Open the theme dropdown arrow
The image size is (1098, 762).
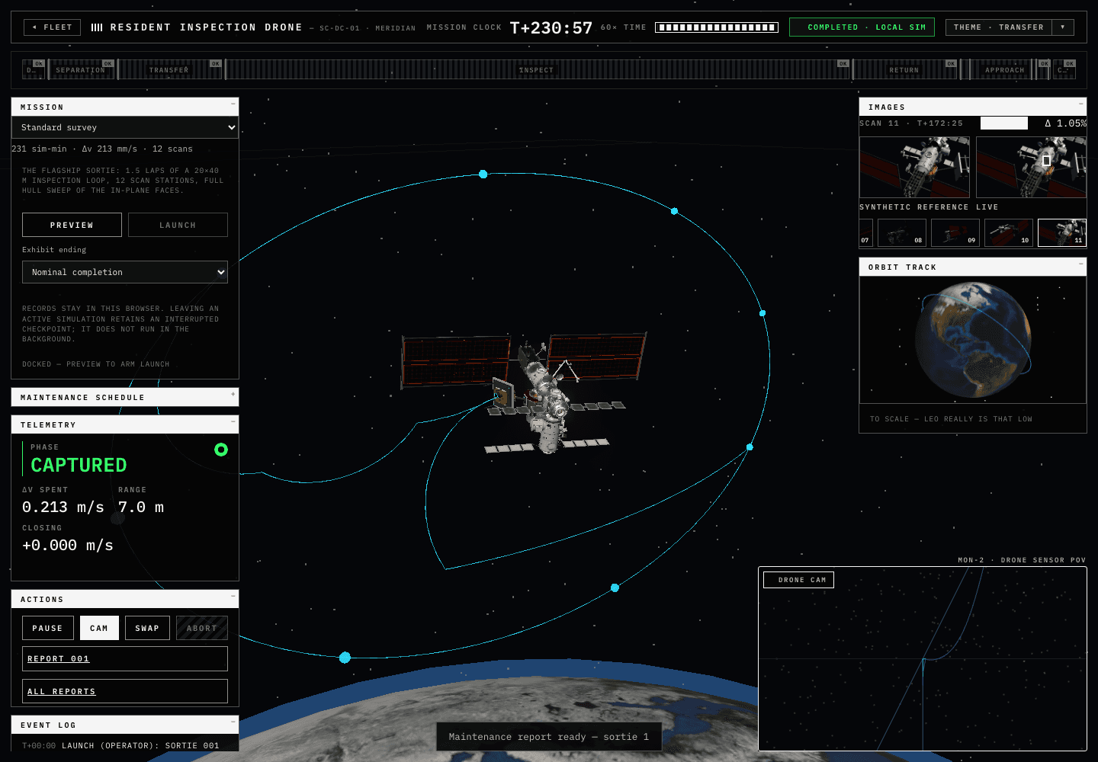click(x=1063, y=27)
